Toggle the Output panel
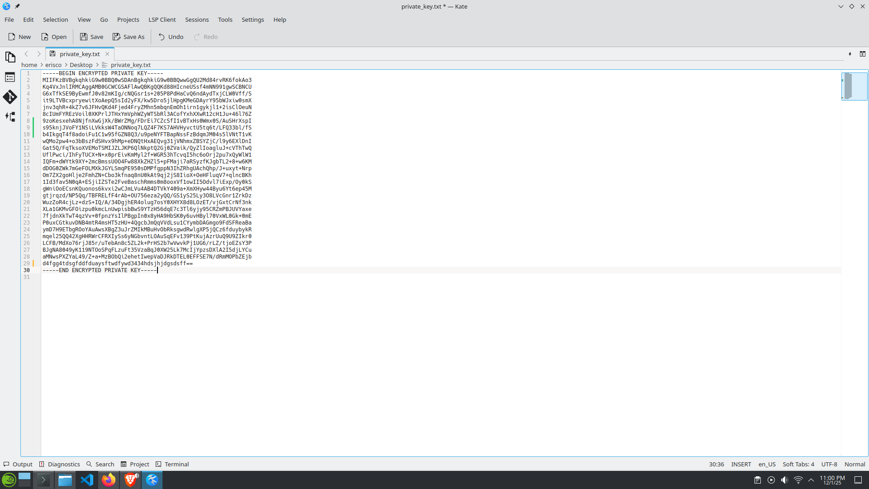 [x=18, y=464]
